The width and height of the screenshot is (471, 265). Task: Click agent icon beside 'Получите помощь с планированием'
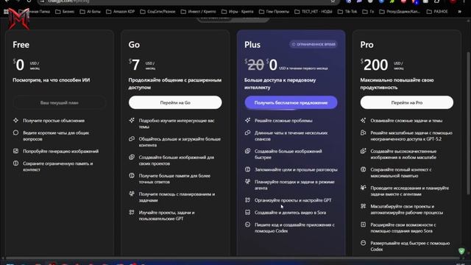tap(132, 194)
